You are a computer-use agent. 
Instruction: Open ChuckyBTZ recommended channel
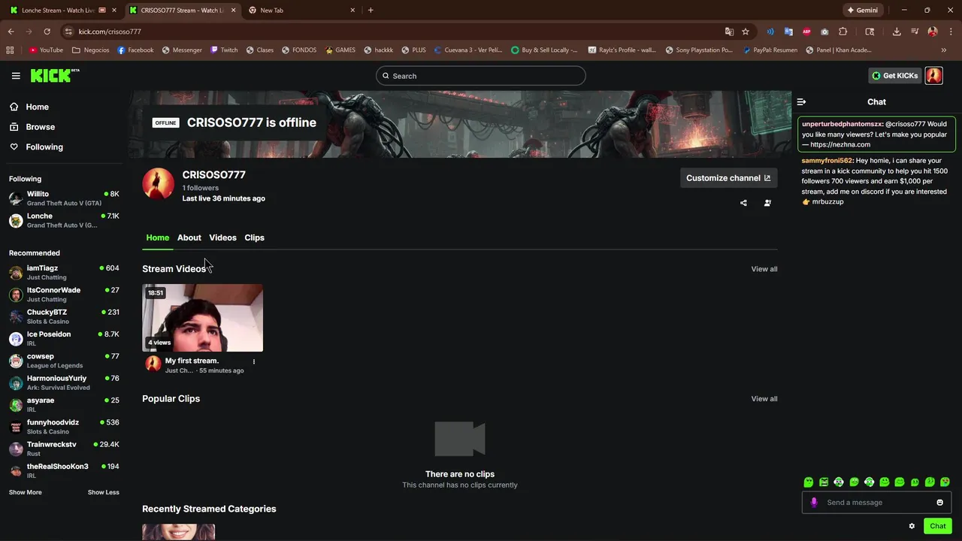[x=64, y=316]
